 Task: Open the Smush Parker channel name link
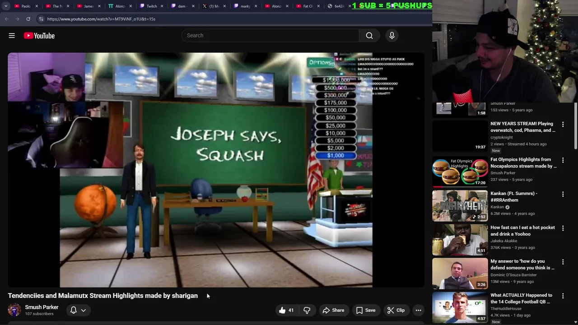coord(42,307)
